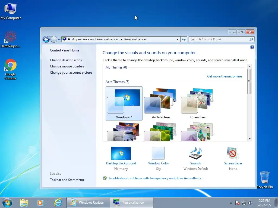The image size is (278, 208).
Task: Launch Internet Explorer from taskbar
Action: (x=58, y=203)
